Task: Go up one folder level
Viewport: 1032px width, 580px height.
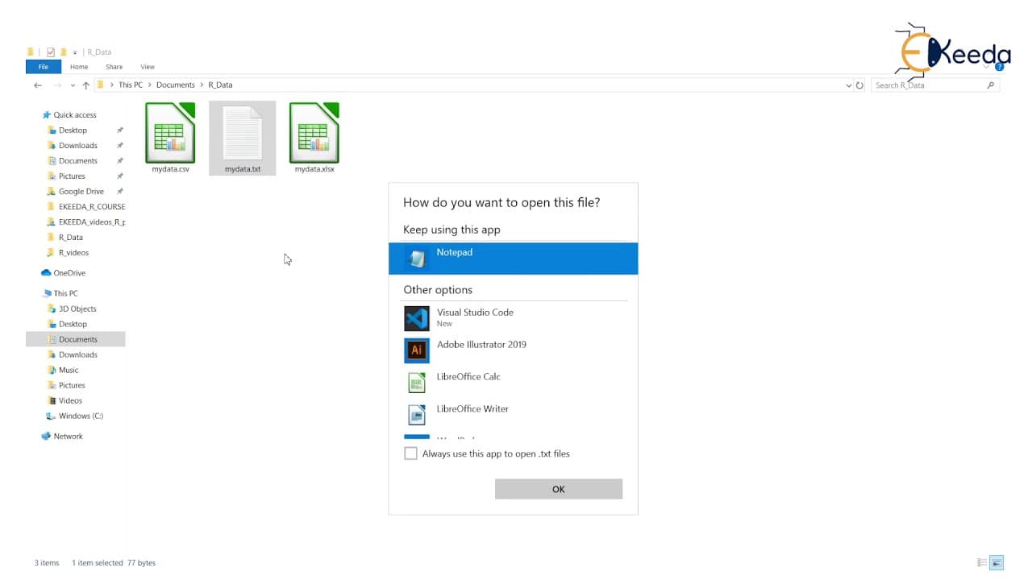Action: (85, 85)
